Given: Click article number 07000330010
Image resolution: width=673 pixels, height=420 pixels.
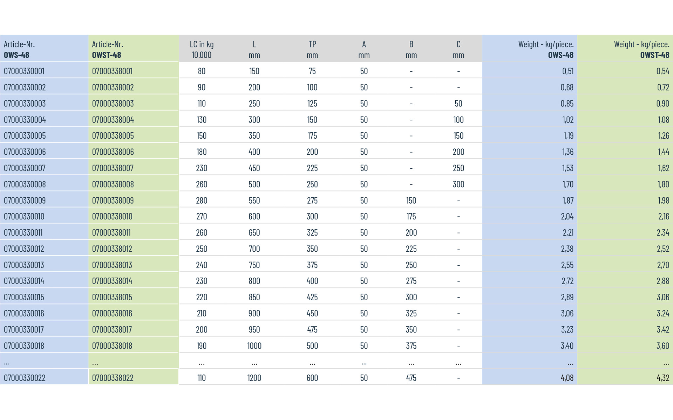Looking at the screenshot, I should click(x=24, y=217).
